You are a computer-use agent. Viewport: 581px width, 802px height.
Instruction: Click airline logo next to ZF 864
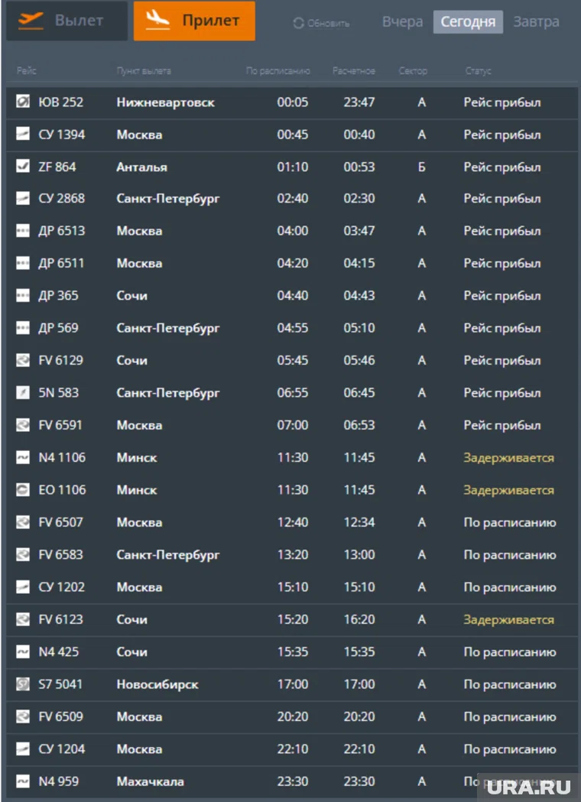23,167
